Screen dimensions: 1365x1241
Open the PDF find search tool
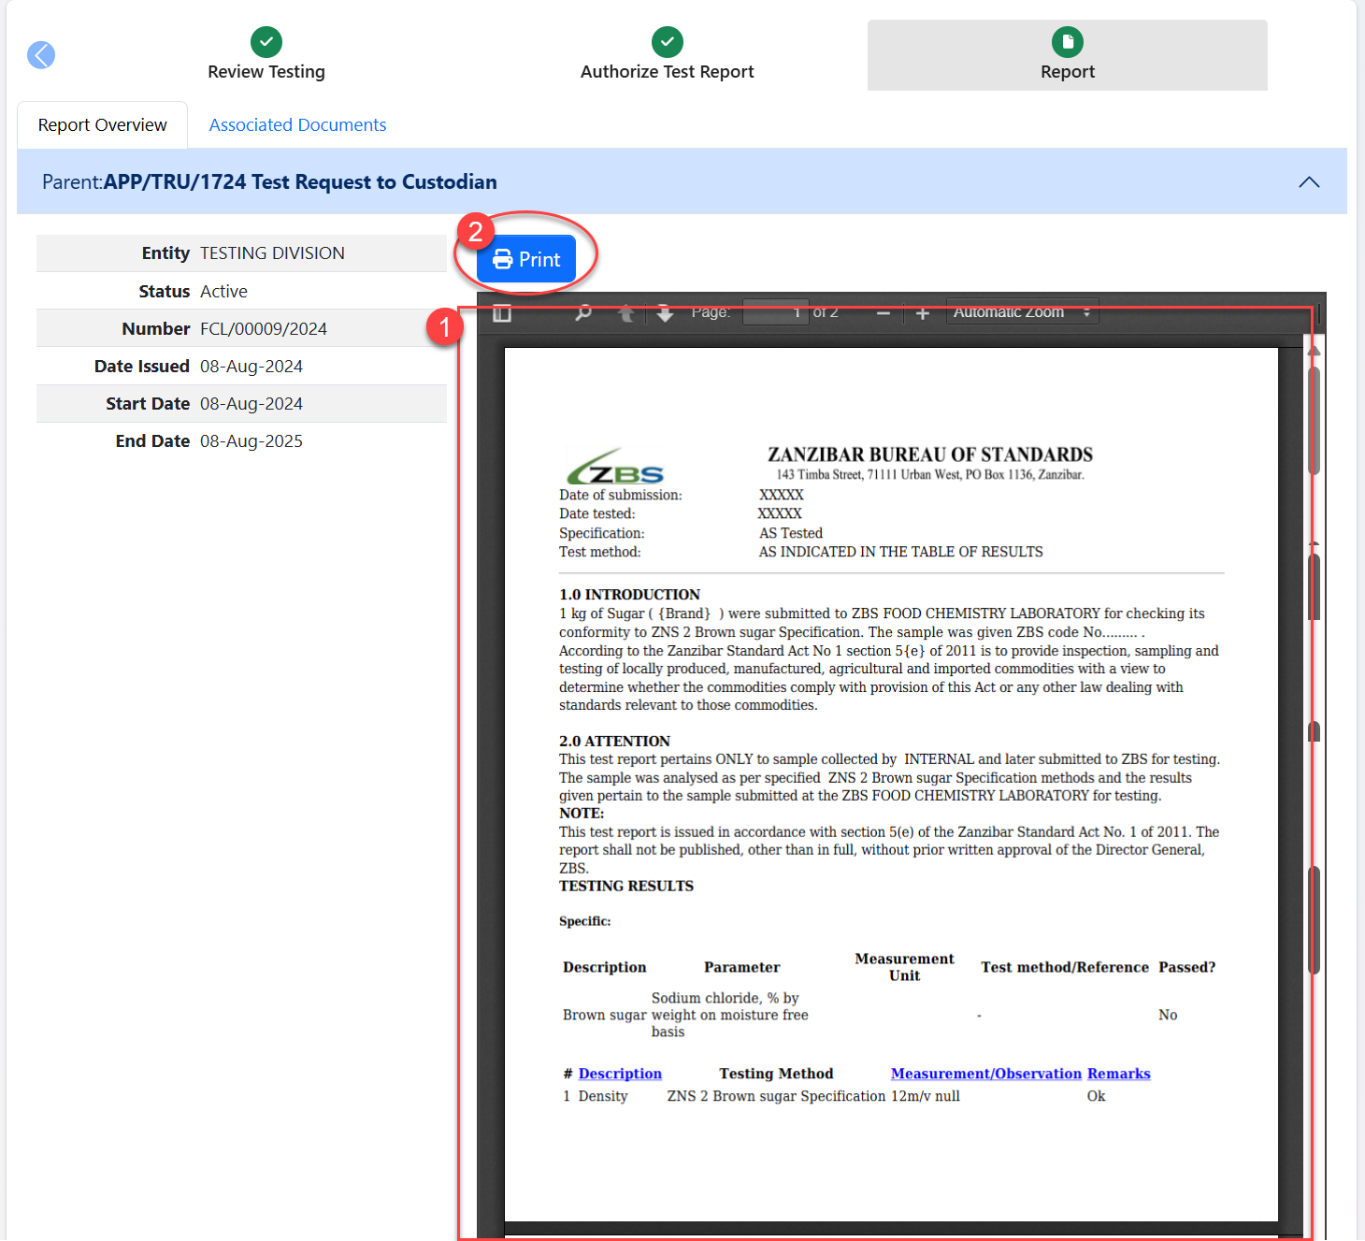pos(583,313)
